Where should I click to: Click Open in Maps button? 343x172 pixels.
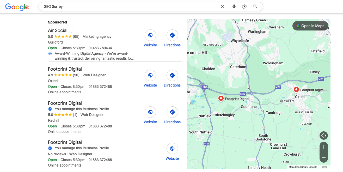point(310,26)
